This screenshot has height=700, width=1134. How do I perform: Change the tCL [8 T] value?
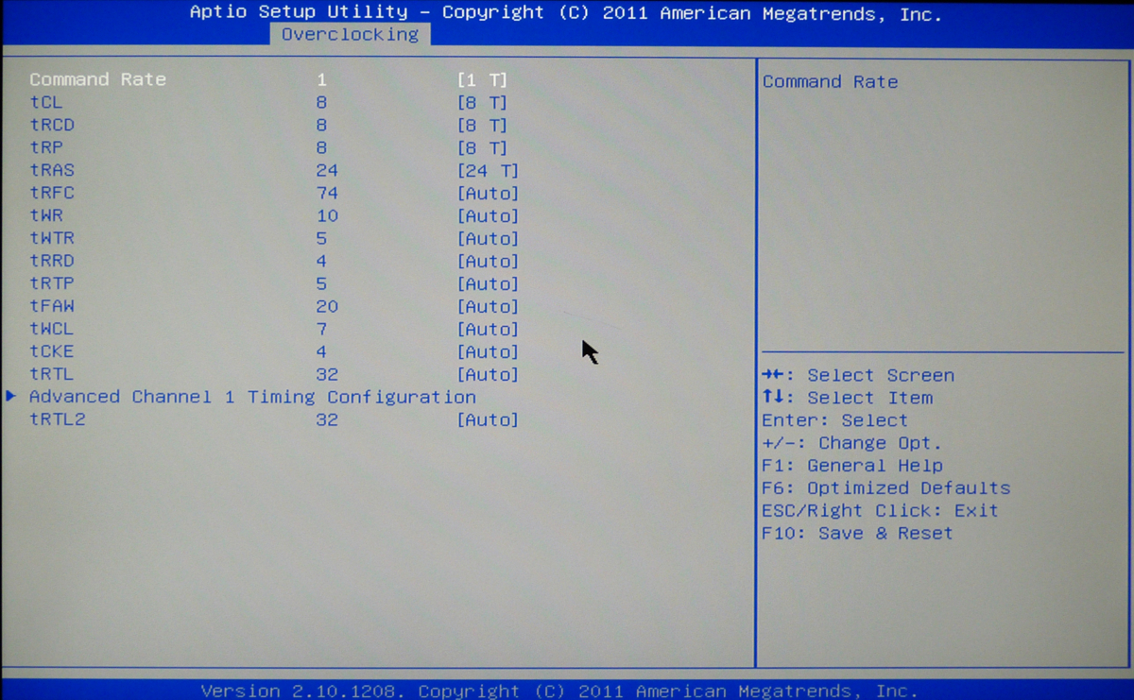(x=482, y=103)
